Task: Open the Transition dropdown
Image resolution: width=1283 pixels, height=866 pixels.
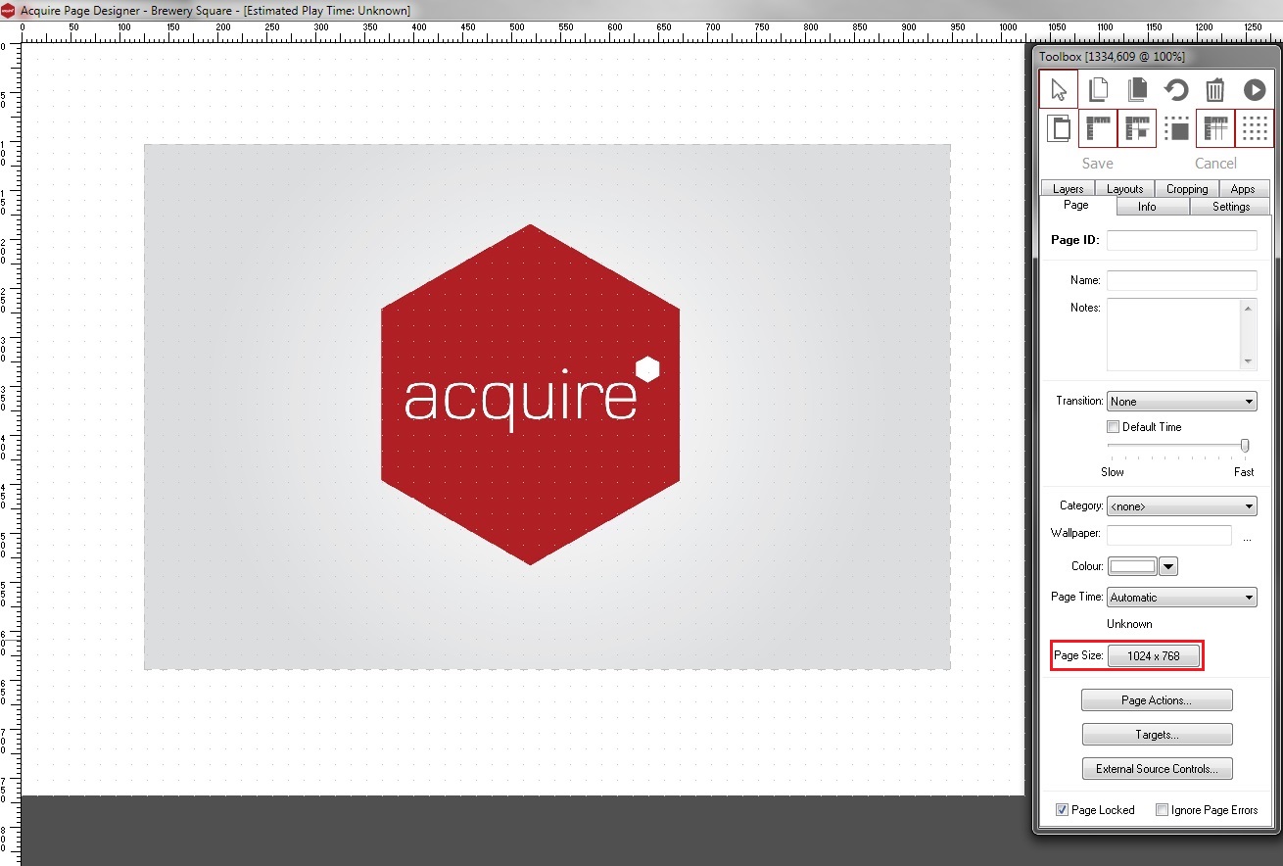Action: click(1181, 401)
